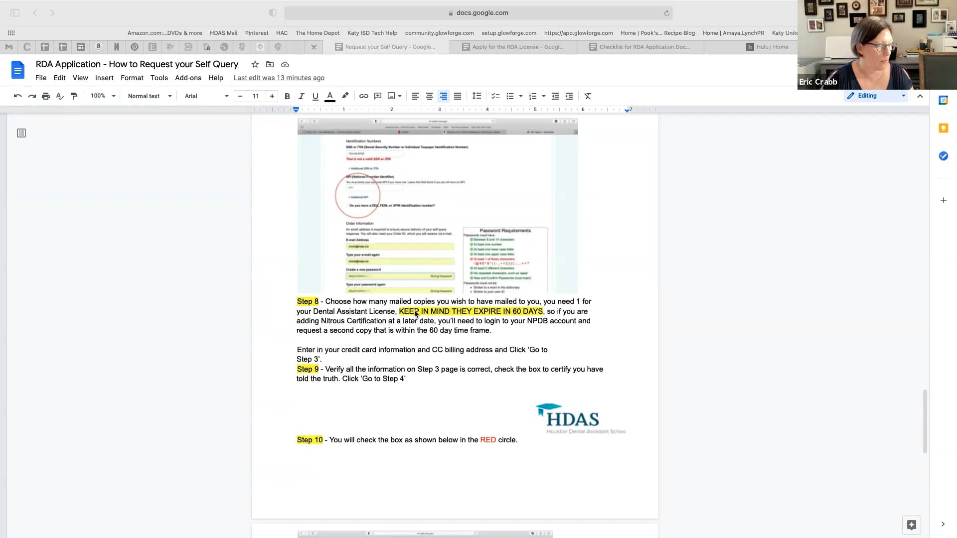Viewport: 957px width, 538px height.
Task: Open the Format menu
Action: click(x=132, y=78)
